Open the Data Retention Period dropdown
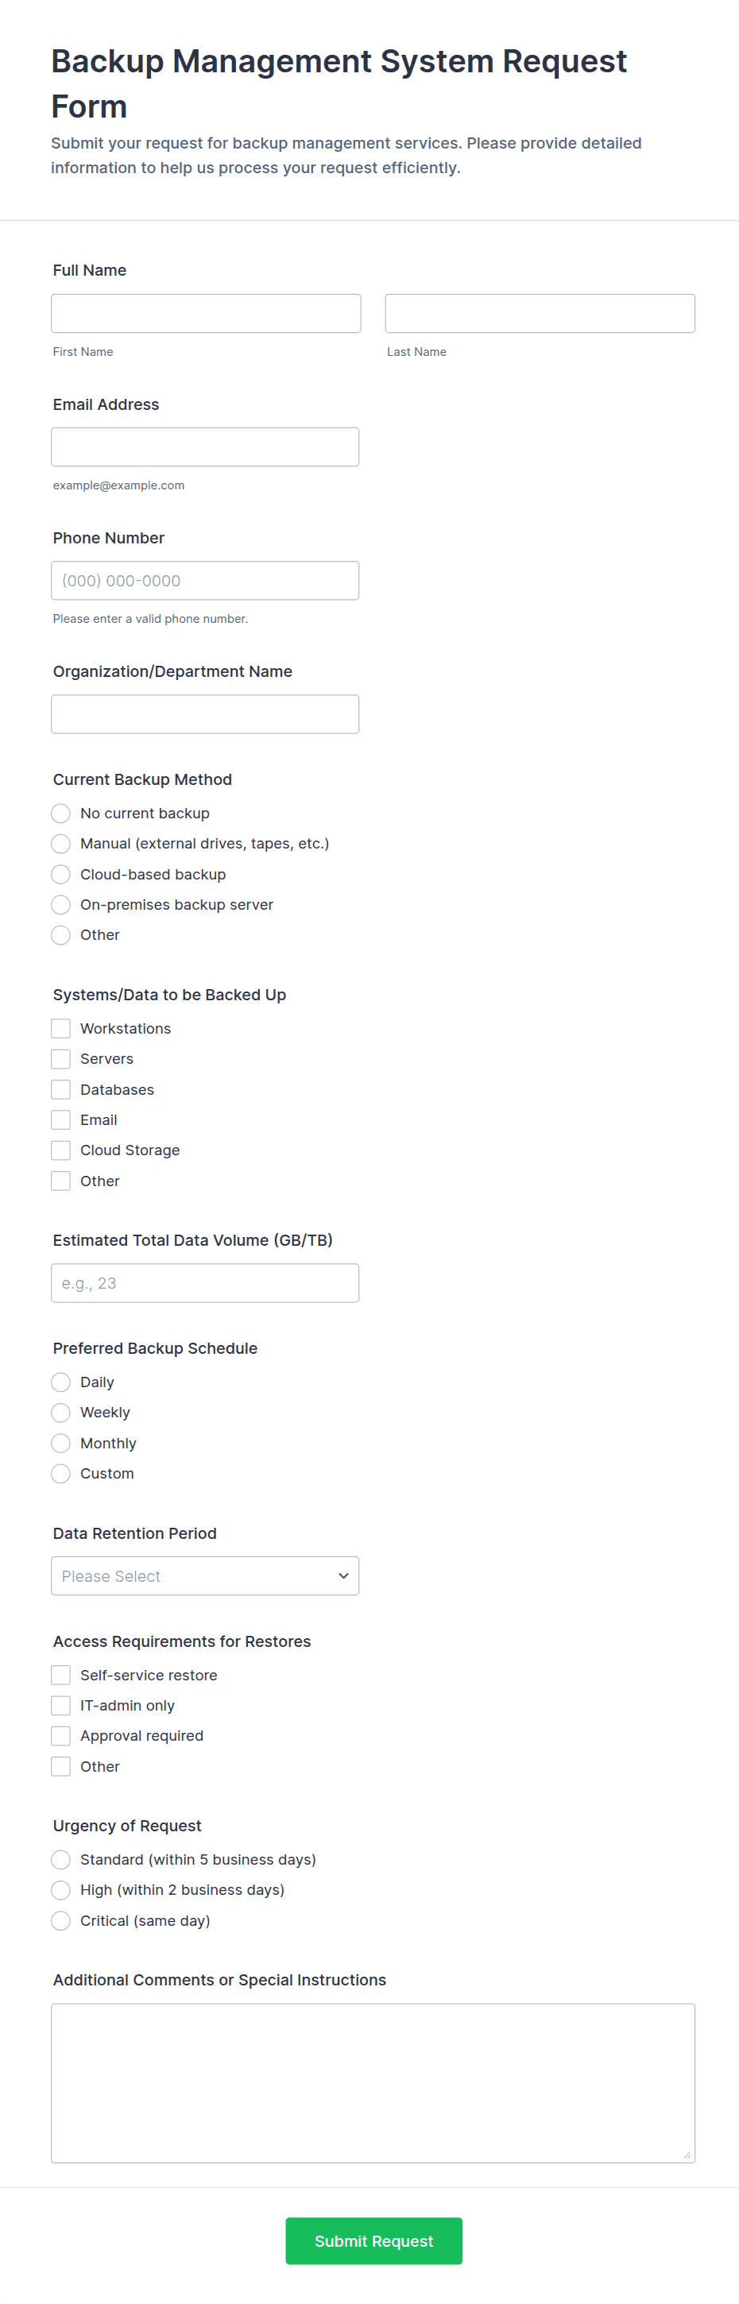 pos(205,1575)
